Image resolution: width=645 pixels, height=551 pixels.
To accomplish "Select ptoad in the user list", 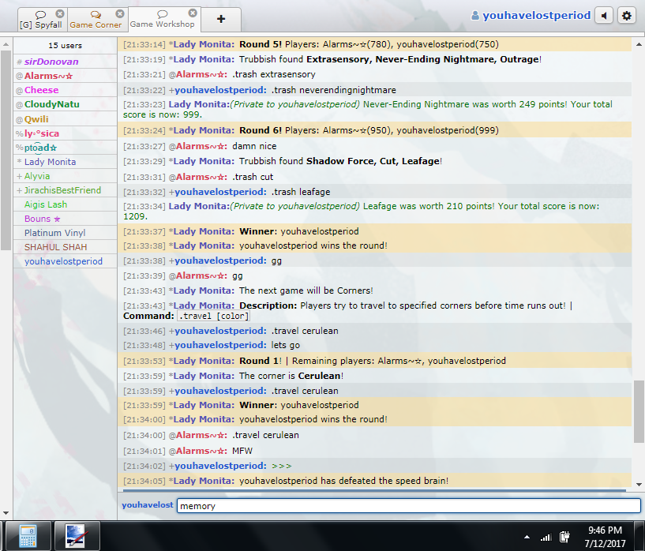I will [x=65, y=148].
